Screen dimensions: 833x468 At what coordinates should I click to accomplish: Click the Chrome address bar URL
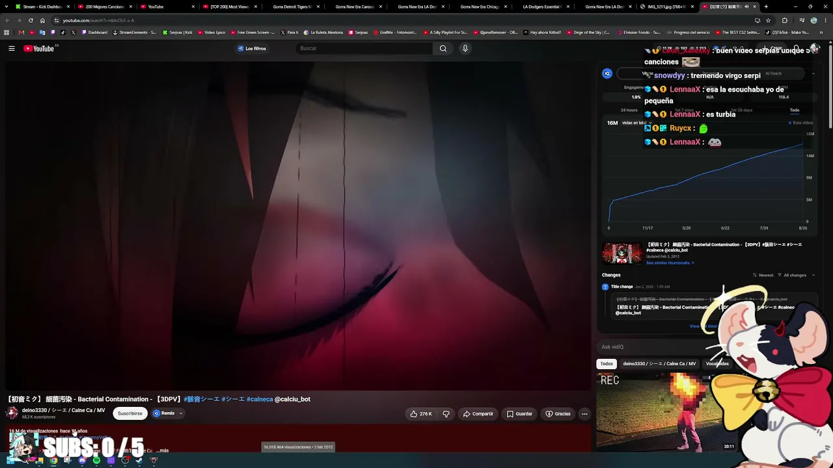point(98,20)
